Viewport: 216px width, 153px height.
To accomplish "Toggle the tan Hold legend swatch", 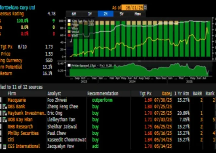I will coord(69,32).
